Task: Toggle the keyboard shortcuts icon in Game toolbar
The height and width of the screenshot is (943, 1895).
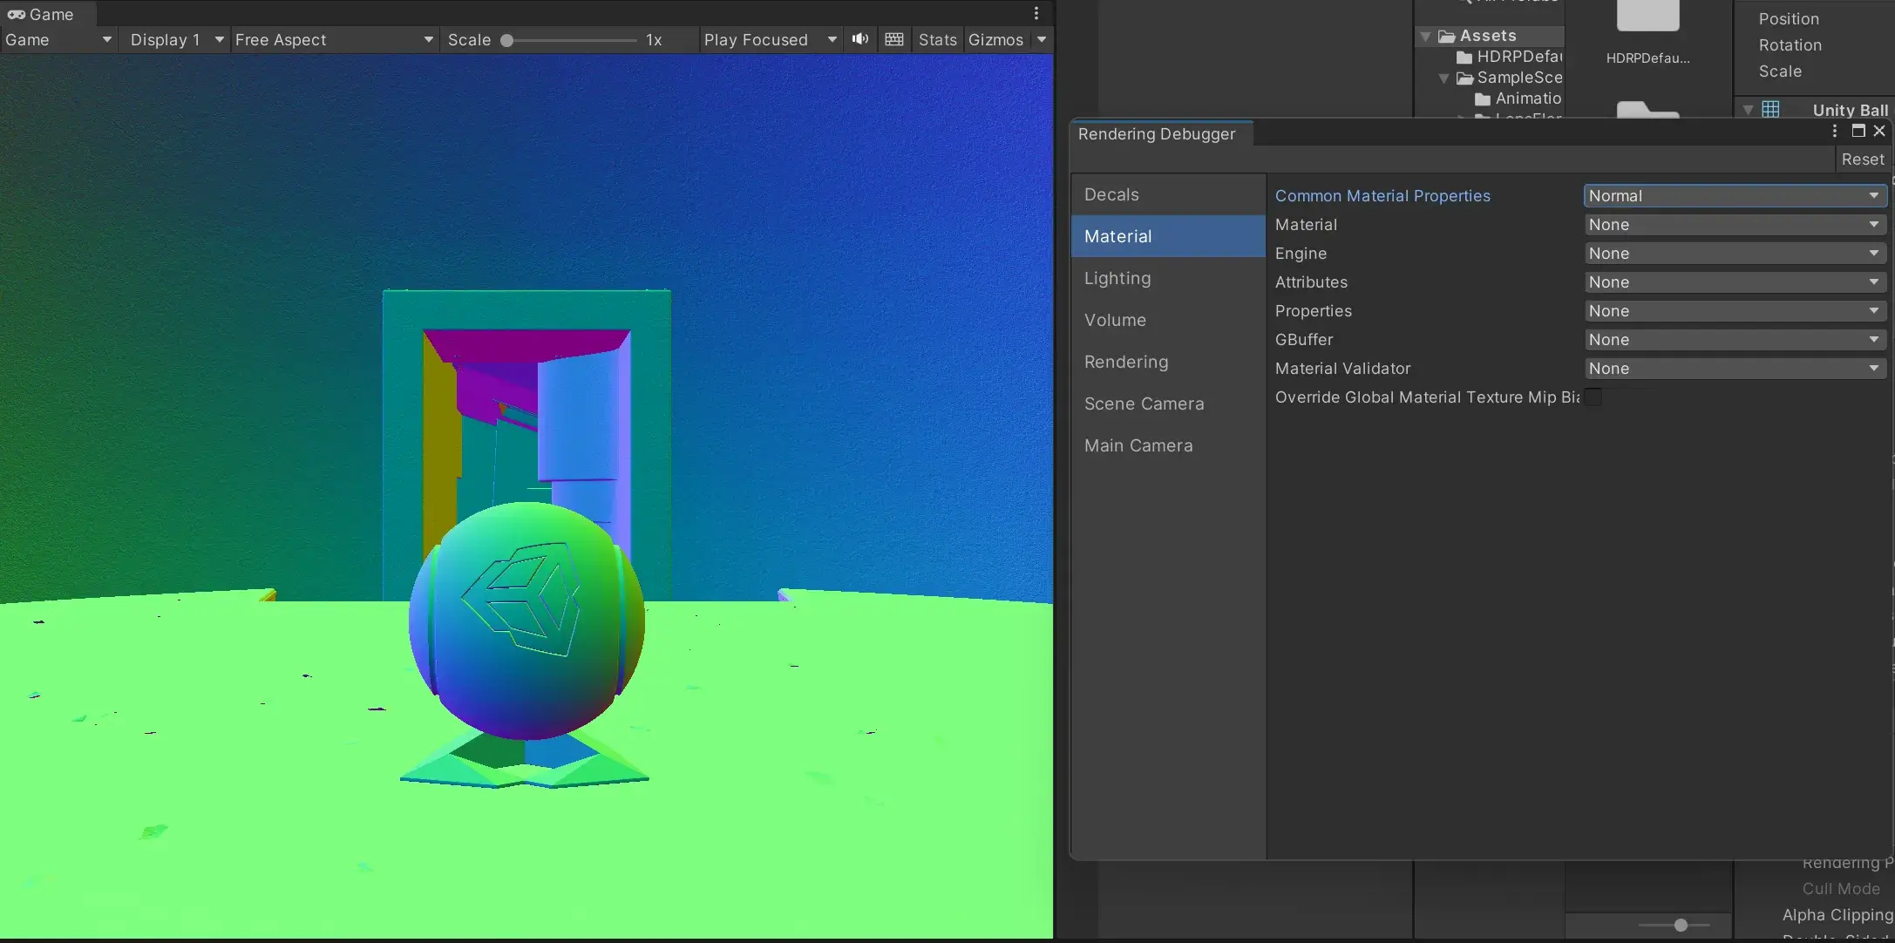Action: pos(893,39)
